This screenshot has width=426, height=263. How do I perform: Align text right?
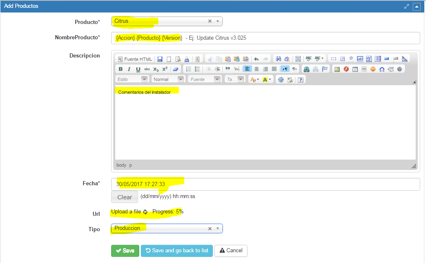(x=265, y=69)
